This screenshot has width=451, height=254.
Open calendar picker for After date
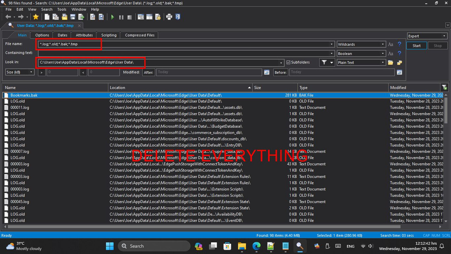point(267,72)
